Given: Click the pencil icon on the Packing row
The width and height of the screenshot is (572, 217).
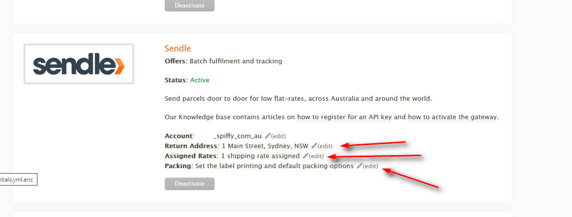Looking at the screenshot, I should pos(359,166).
